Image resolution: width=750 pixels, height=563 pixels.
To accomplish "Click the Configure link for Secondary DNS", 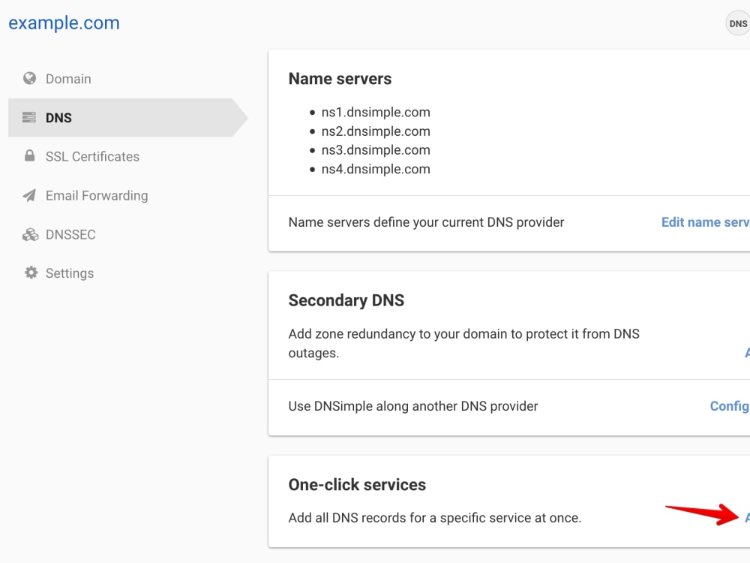I will 728,406.
